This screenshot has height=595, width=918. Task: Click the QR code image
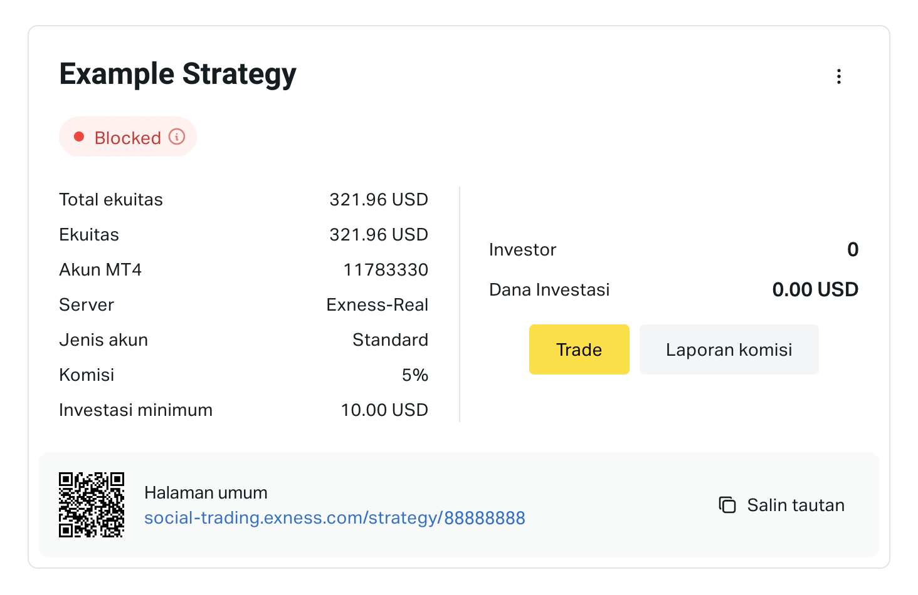(92, 505)
